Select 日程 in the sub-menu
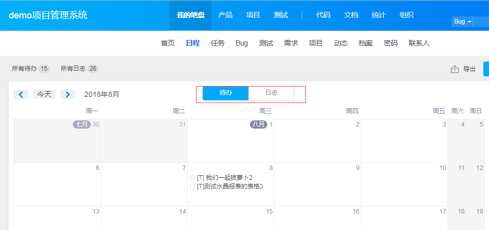489x230 pixels. pyautogui.click(x=193, y=43)
